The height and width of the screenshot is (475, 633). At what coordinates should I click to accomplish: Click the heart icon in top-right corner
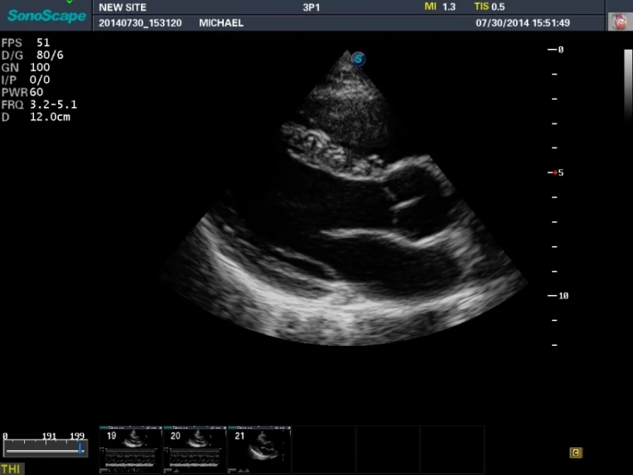tap(617, 22)
